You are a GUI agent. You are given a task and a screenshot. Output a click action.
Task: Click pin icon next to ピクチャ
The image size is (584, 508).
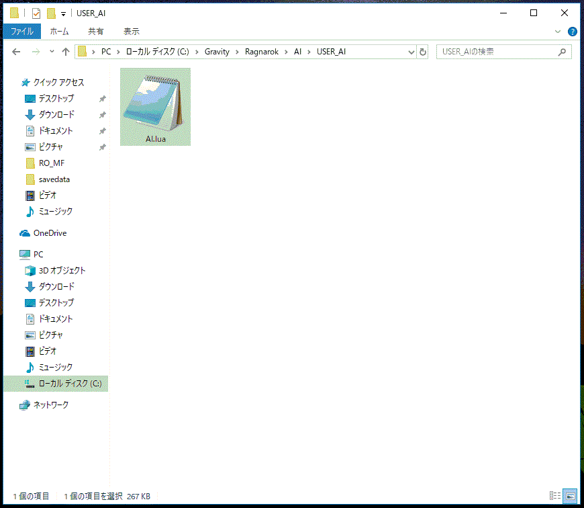point(103,147)
